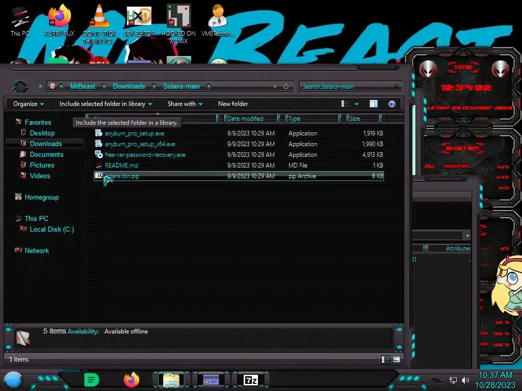This screenshot has height=391, width=522.
Task: Open Share with dropdown
Action: click(185, 104)
